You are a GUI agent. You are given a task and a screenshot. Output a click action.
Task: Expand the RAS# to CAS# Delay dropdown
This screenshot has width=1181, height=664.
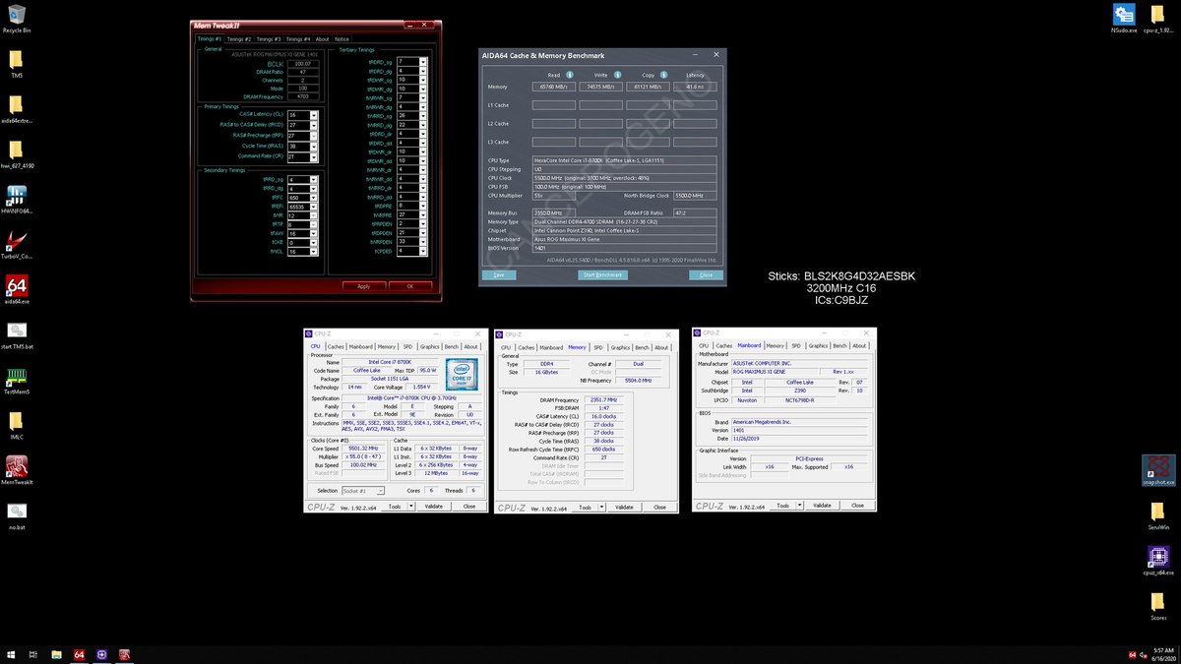pyautogui.click(x=315, y=125)
